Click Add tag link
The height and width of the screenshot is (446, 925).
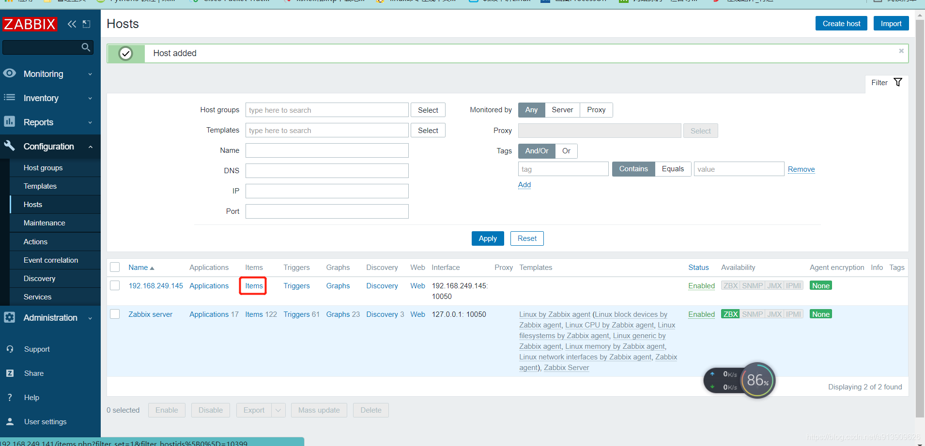pyautogui.click(x=524, y=185)
